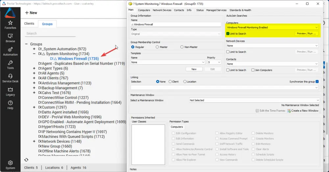Viewport: 329px width, 172px height.
Task: Open the Contacts tab in group window
Action: (179, 10)
